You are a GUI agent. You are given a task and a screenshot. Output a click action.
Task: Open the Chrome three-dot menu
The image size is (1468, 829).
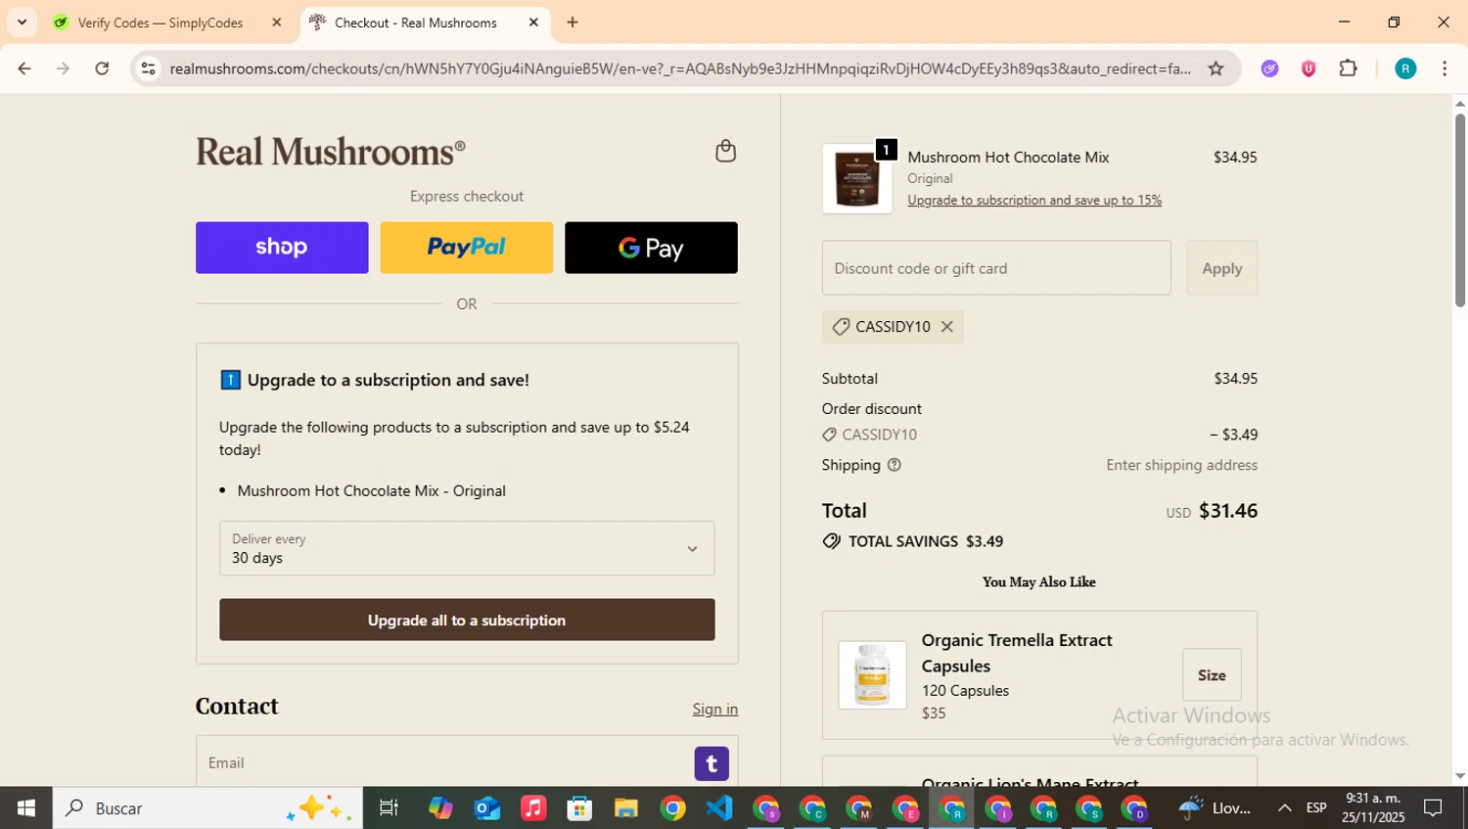point(1445,69)
